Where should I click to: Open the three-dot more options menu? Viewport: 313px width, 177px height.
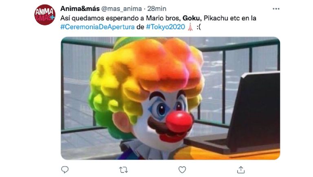[x=276, y=9]
